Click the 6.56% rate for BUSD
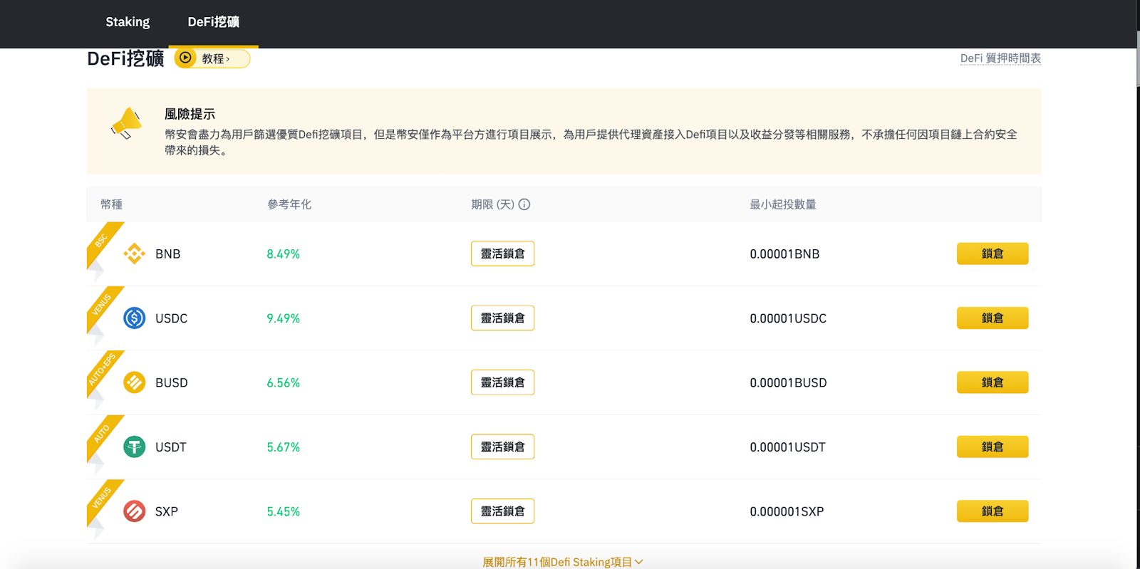 pyautogui.click(x=284, y=383)
